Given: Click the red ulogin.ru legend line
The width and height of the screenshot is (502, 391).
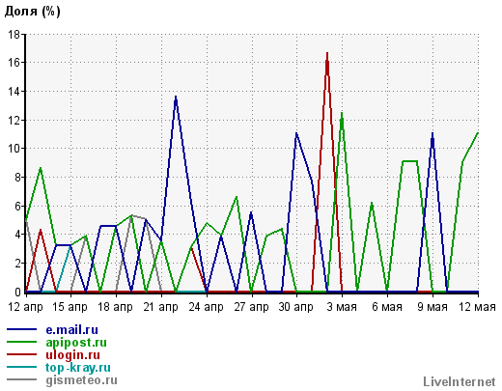Looking at the screenshot, I should pos(21,354).
